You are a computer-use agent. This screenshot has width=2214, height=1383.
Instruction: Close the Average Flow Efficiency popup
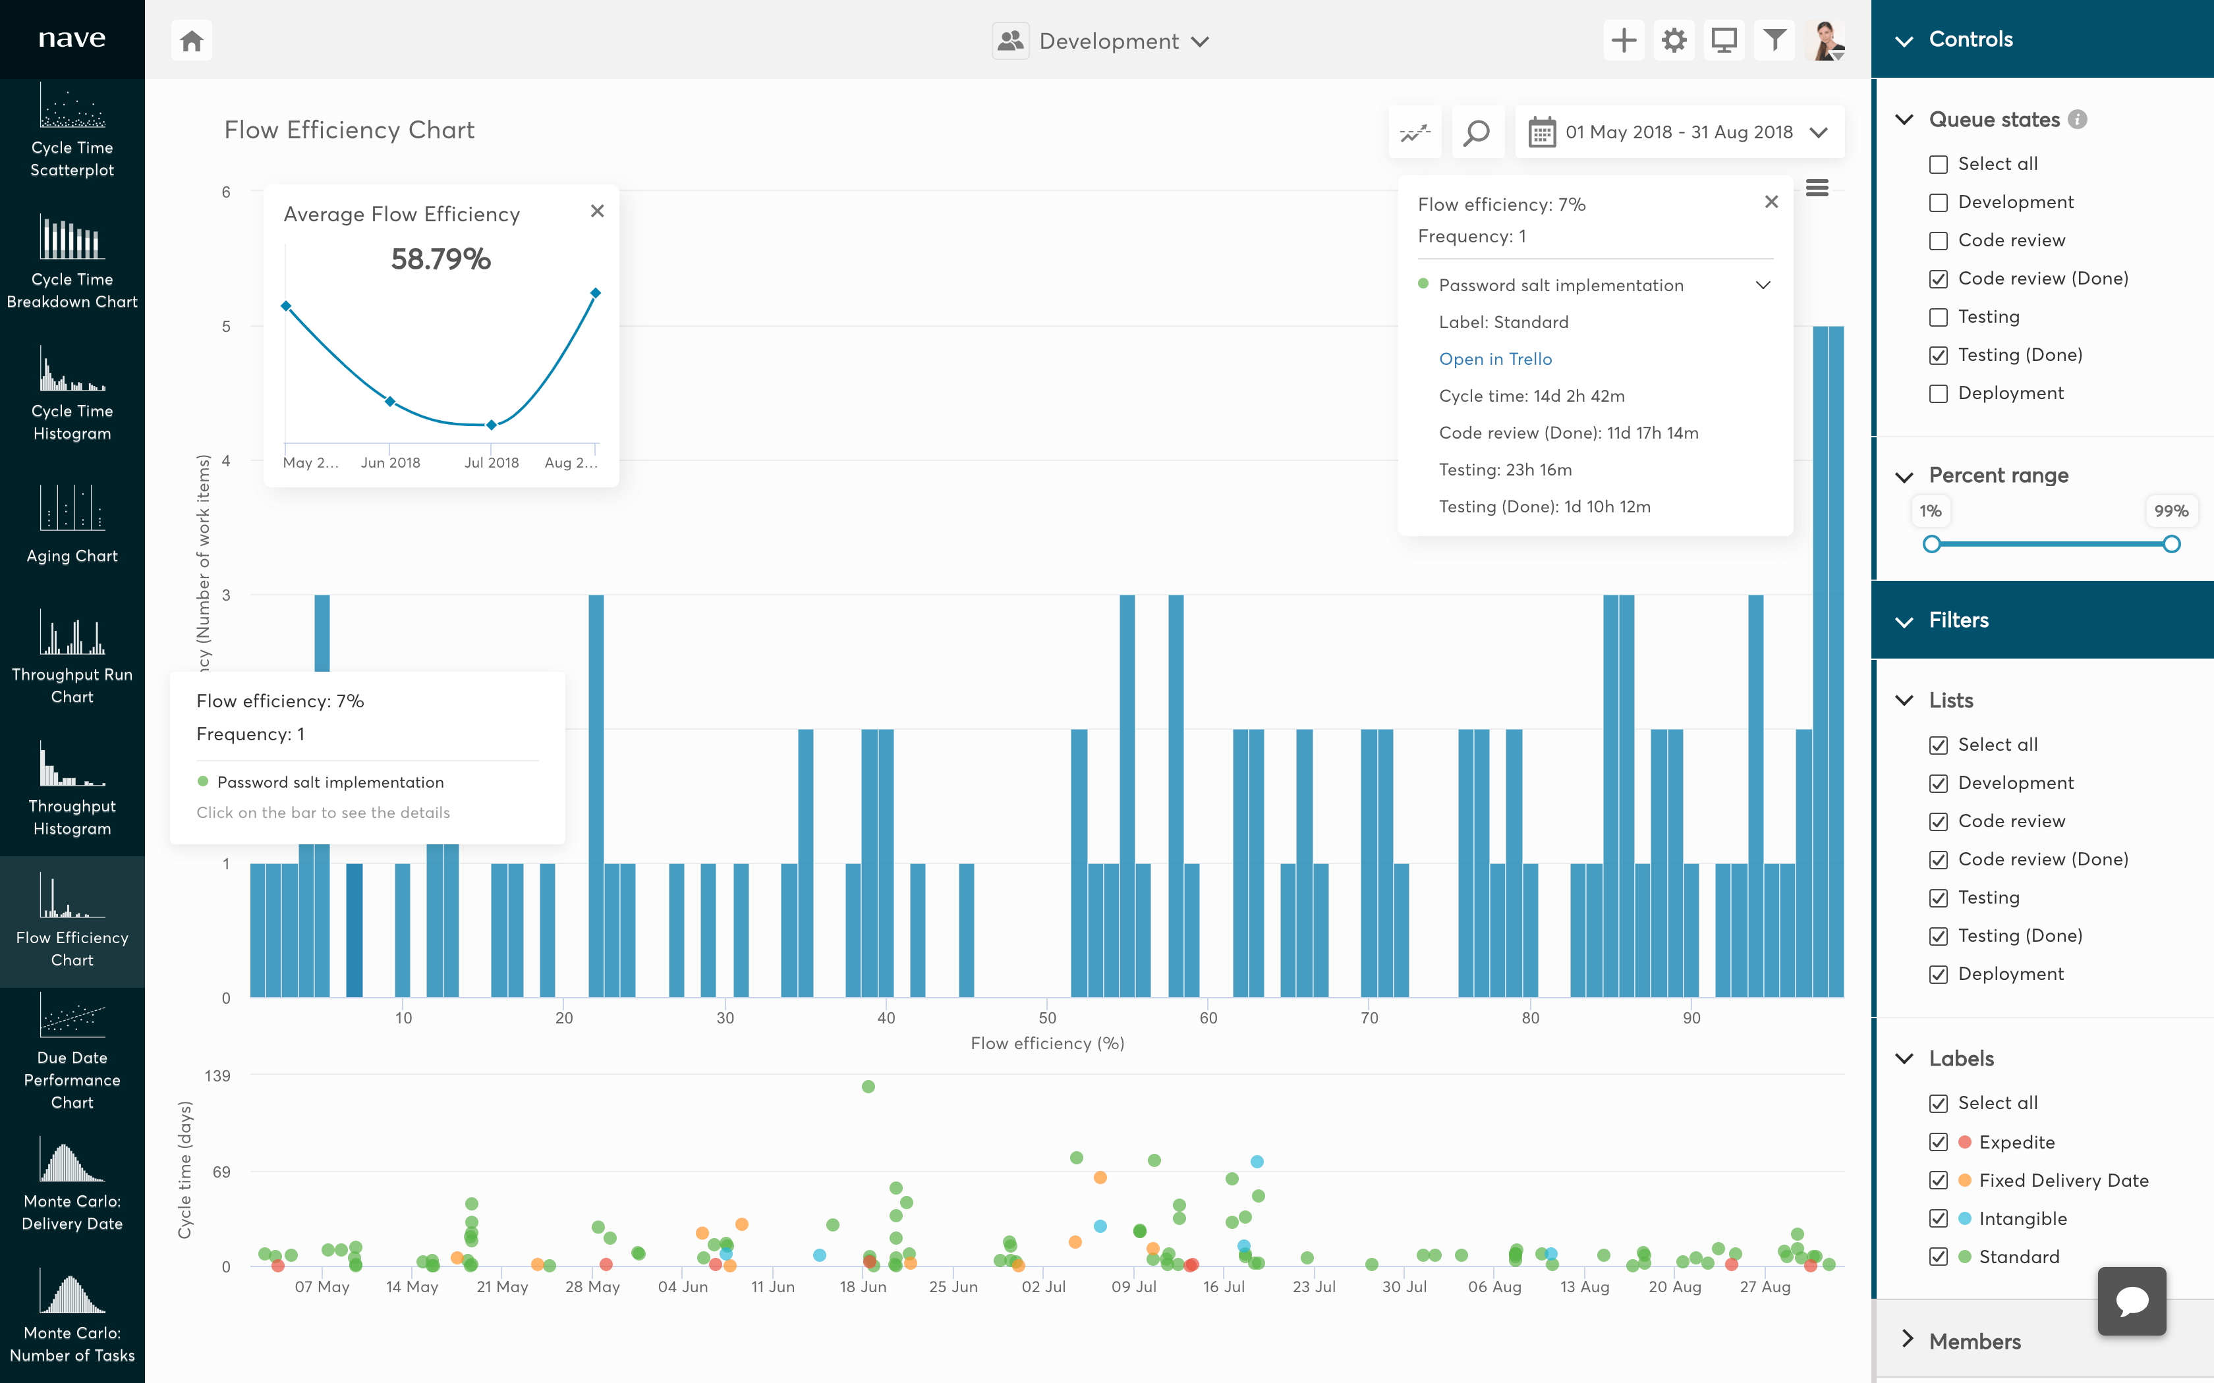coord(598,211)
